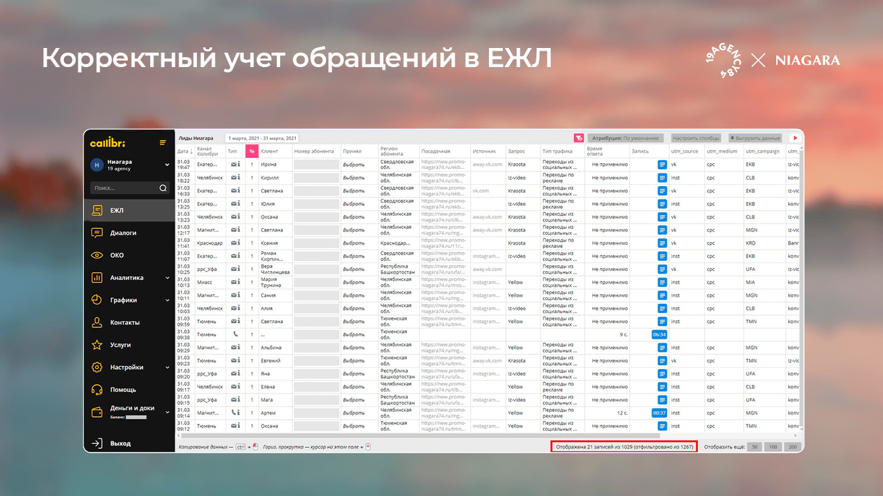883x496 pixels.
Task: Click the Настроить столбцы button
Action: (696, 138)
